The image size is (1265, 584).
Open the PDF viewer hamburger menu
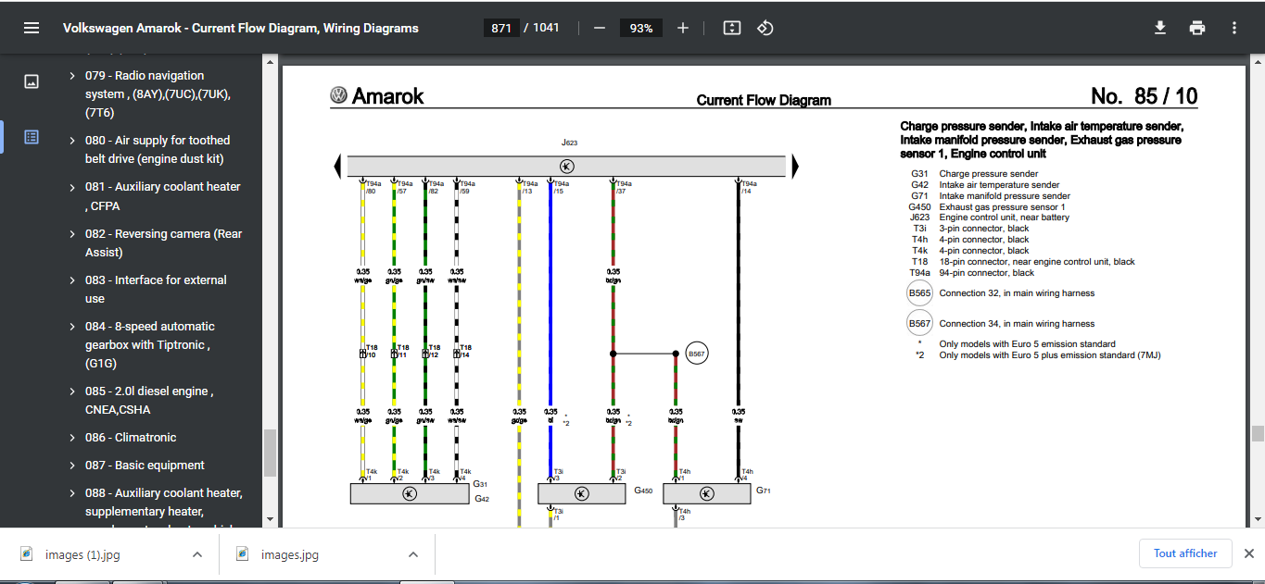(x=32, y=28)
